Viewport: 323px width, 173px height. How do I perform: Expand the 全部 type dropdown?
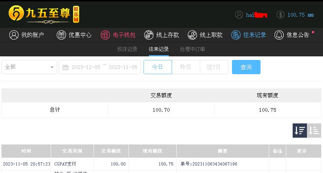[29, 67]
